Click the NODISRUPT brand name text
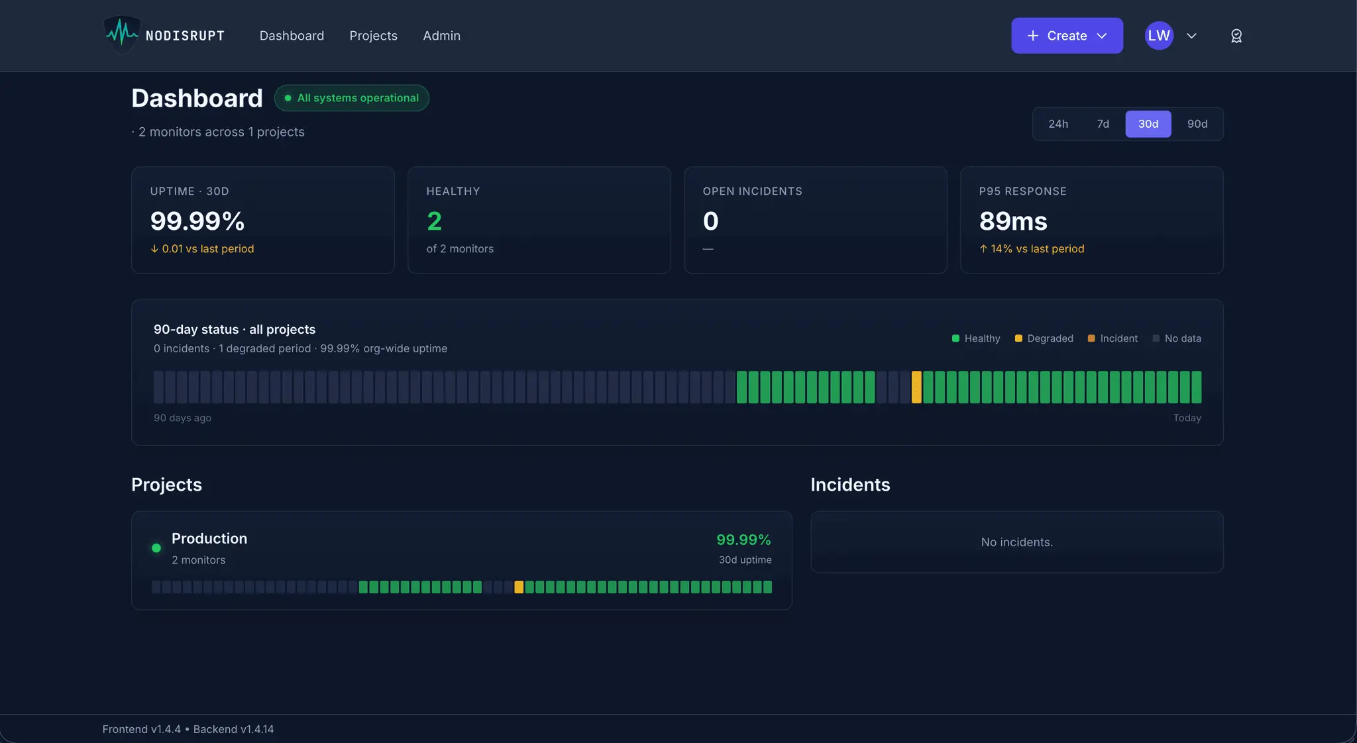The width and height of the screenshot is (1357, 743). (x=185, y=36)
